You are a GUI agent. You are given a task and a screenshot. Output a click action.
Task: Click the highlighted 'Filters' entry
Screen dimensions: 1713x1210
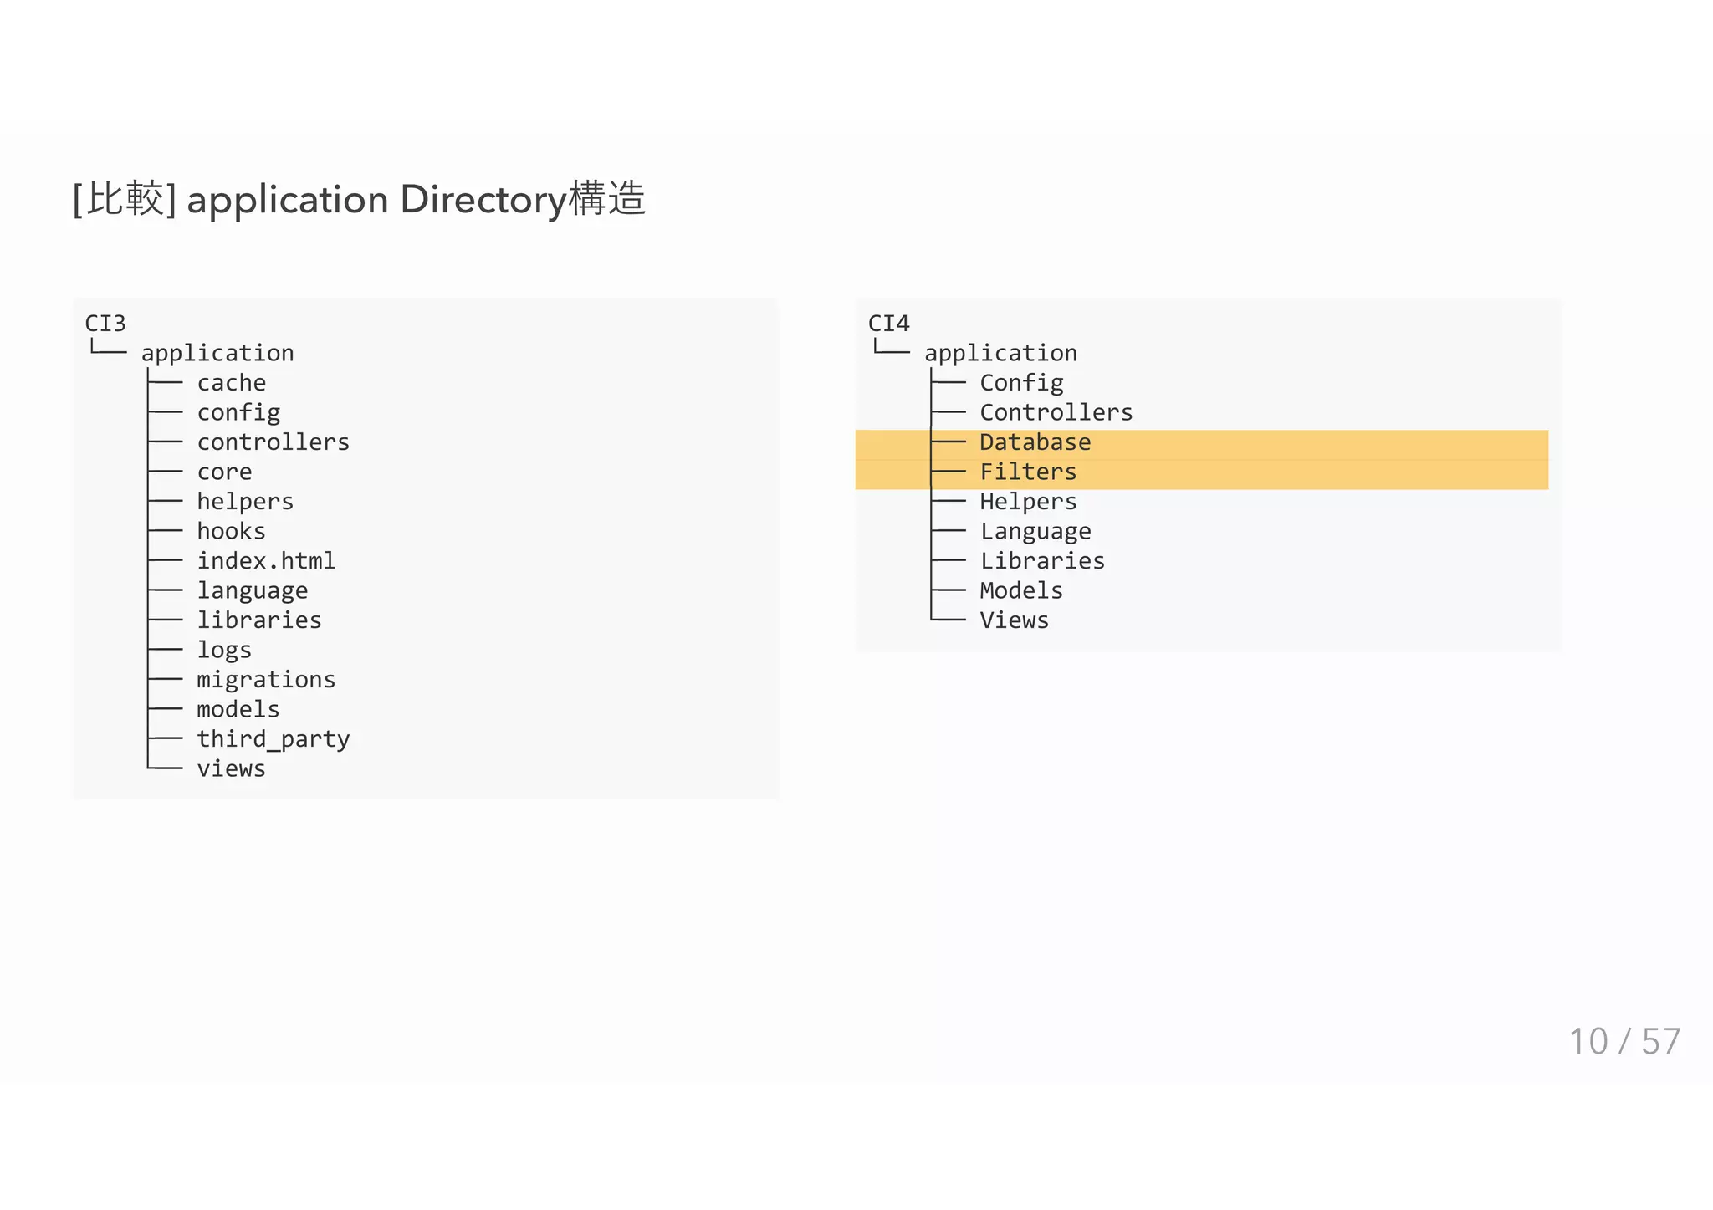coord(1028,472)
